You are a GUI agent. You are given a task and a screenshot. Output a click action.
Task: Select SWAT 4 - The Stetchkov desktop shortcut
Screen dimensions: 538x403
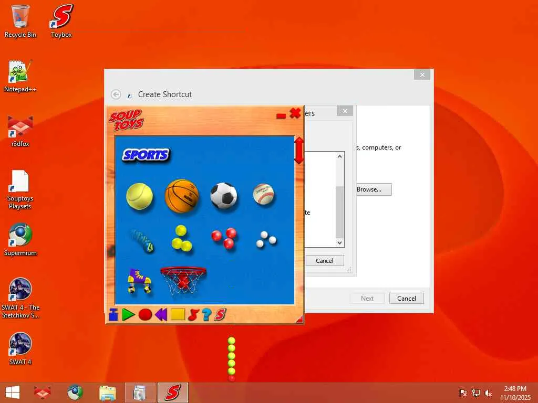tap(20, 298)
